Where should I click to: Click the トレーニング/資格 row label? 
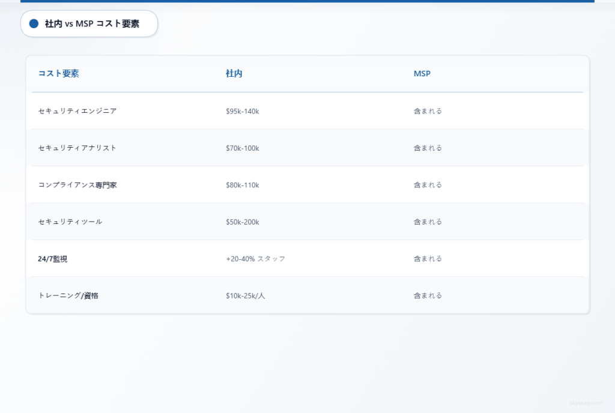(x=68, y=296)
